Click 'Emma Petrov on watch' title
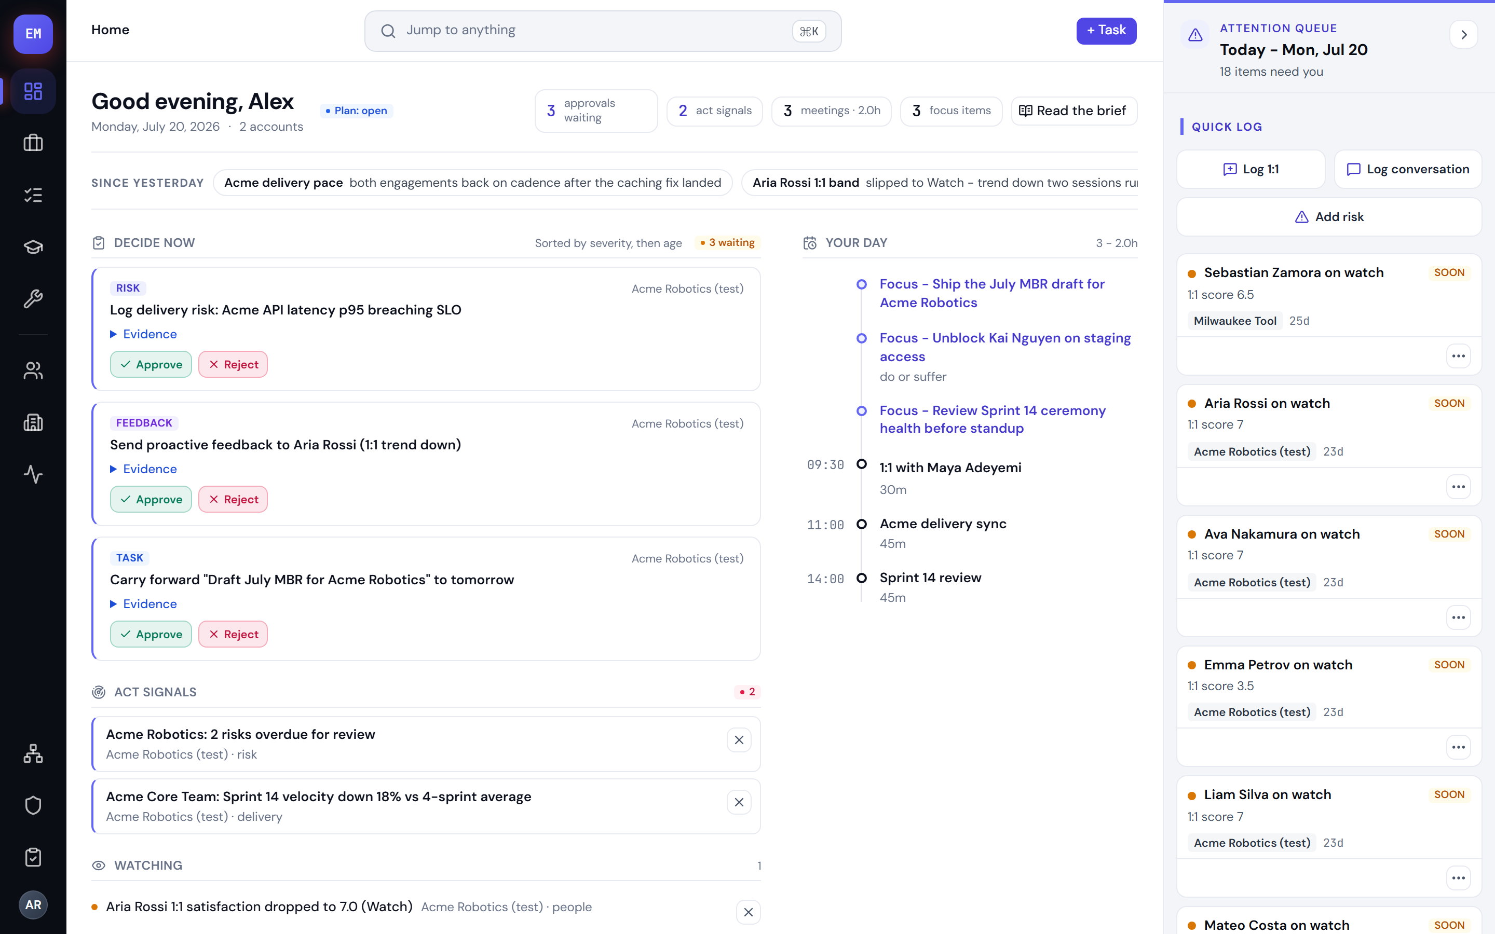Viewport: 1495px width, 934px height. 1278,665
